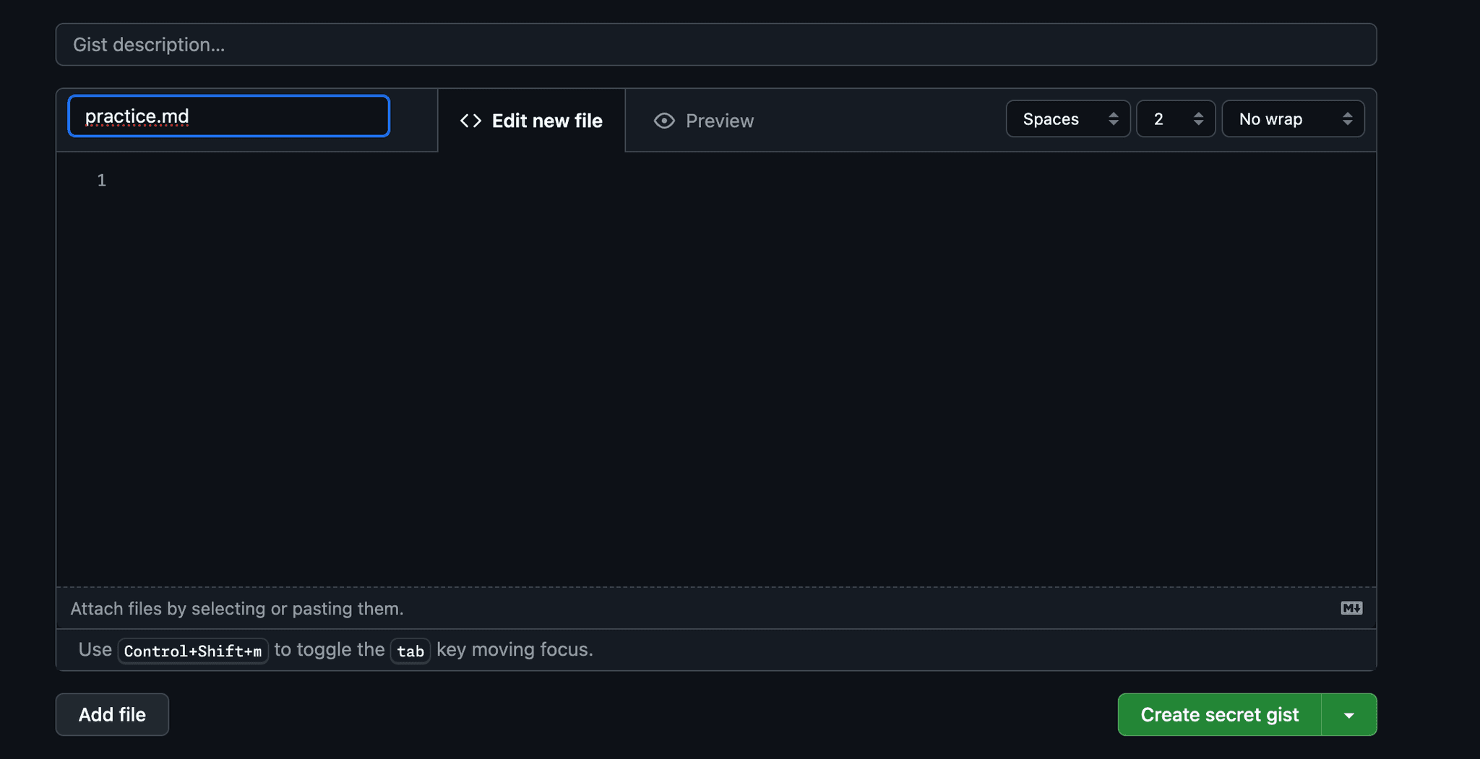Click the Create secret gist button
Image resolution: width=1480 pixels, height=759 pixels.
click(x=1219, y=715)
